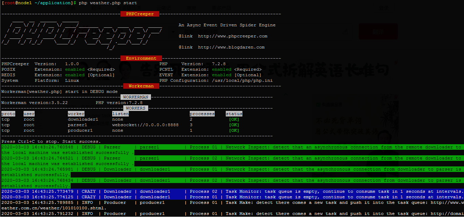Click the [OK] status of parser1 row
Viewport: 464px width, 217px height.
click(x=234, y=125)
